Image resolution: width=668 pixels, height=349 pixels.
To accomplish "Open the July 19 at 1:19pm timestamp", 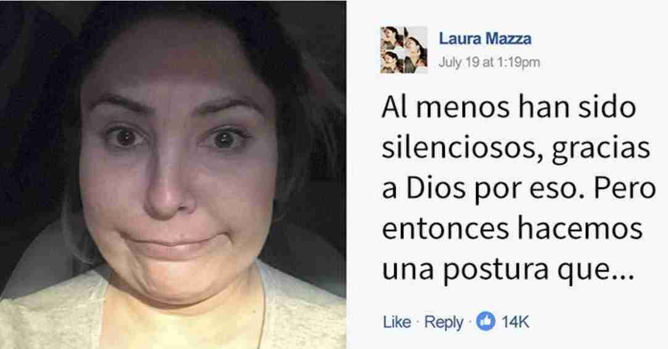I will click(x=489, y=63).
